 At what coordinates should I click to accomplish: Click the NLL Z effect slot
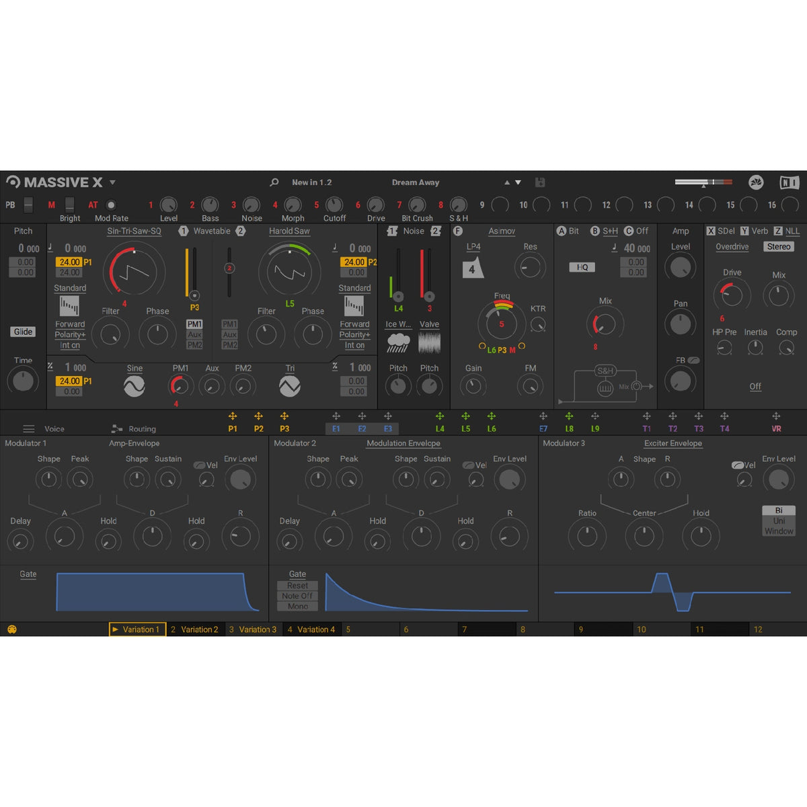pyautogui.click(x=787, y=231)
